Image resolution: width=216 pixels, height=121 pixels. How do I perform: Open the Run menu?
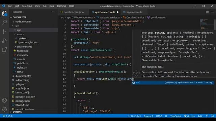(x=52, y=6)
